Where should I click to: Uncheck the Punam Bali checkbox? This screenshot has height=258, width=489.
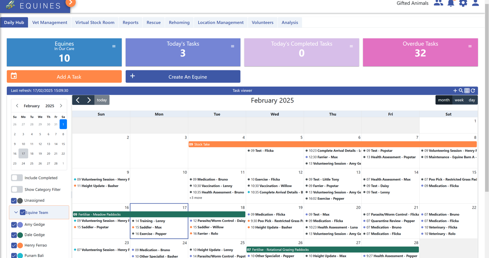pyautogui.click(x=14, y=256)
